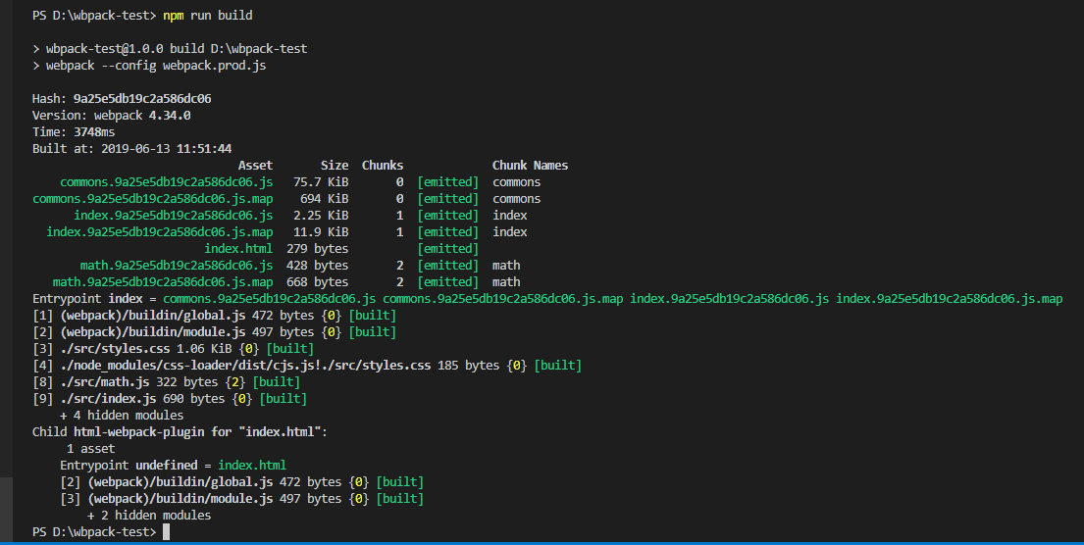Click the [emitted] tag on the index.html row

pyautogui.click(x=448, y=248)
